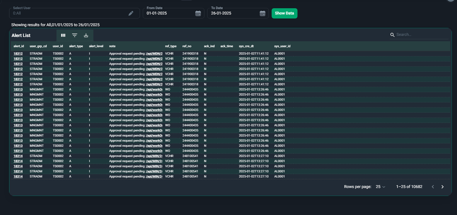Viewport: 457px width, 215px height.
Task: Sort by the ack_ind column header
Action: click(210, 46)
